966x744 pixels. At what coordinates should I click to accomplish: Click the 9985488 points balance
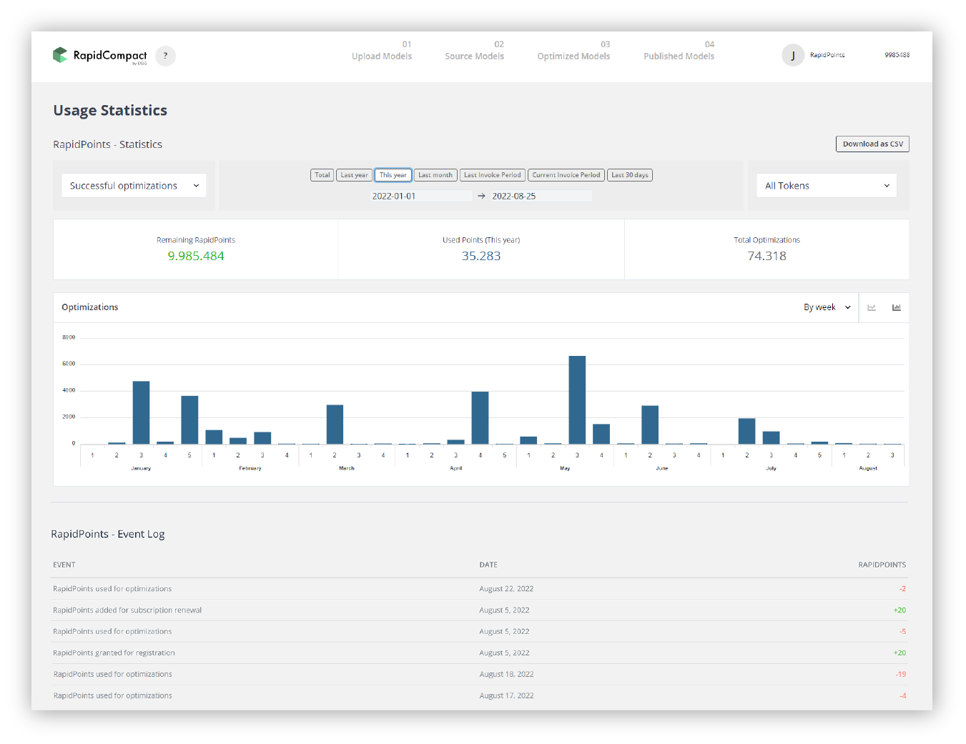pos(897,55)
